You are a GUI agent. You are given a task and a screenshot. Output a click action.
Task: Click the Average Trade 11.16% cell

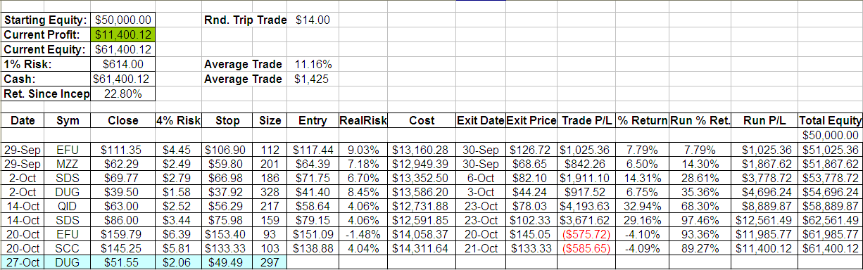click(x=313, y=64)
